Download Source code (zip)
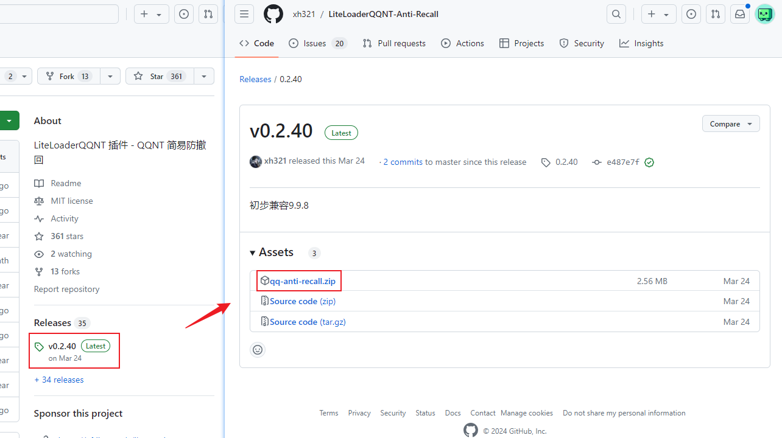The width and height of the screenshot is (782, 438). click(x=303, y=301)
